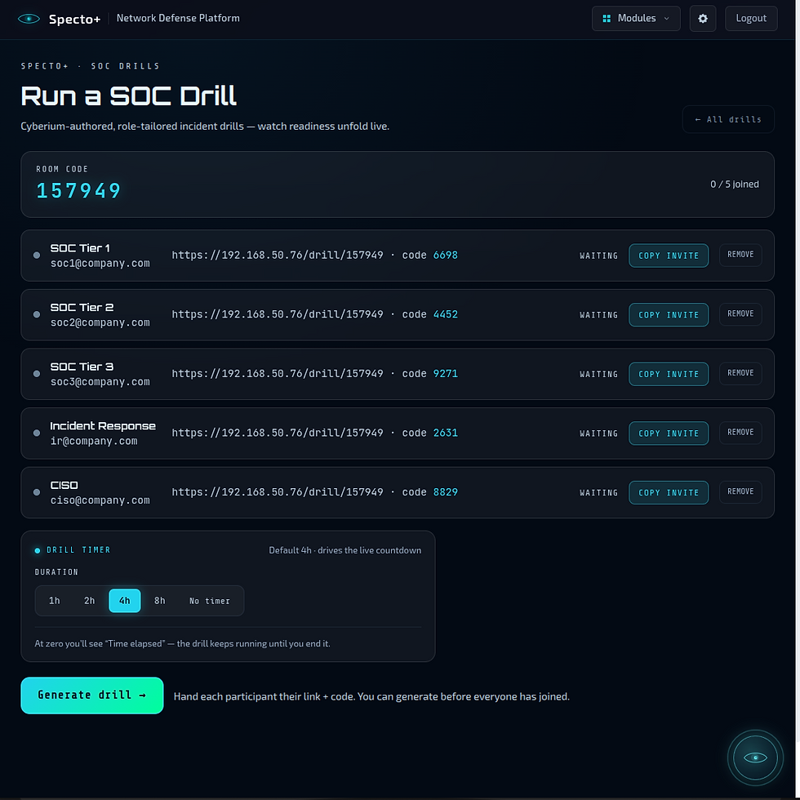Click SOC Tier 2 invite code 4452
Image resolution: width=800 pixels, height=800 pixels.
(x=446, y=314)
